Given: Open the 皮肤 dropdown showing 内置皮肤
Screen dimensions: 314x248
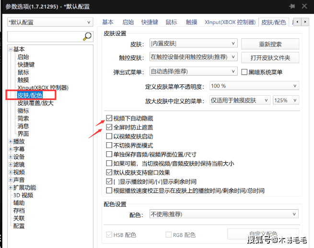Looking at the screenshot, I should [194, 44].
